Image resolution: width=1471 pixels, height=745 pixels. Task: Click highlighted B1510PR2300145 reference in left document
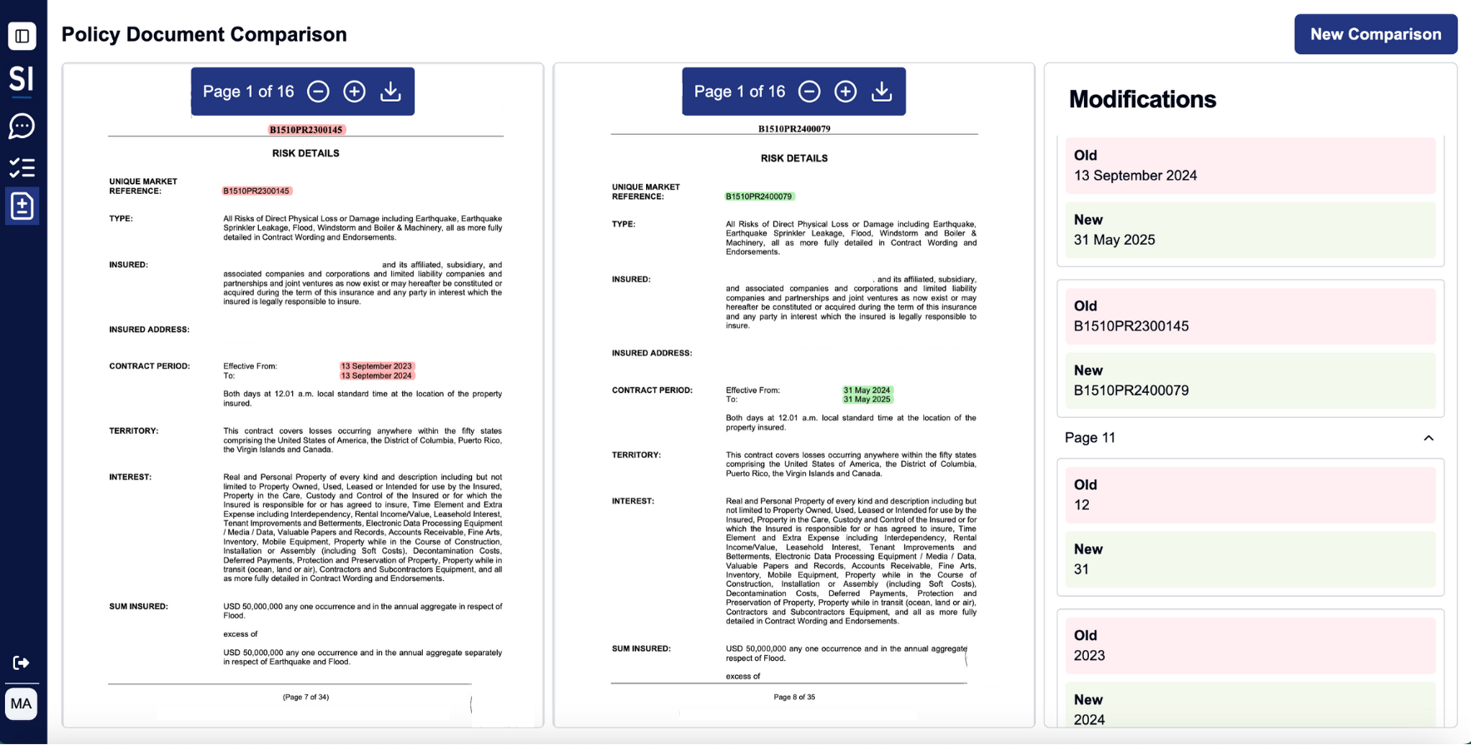click(x=256, y=191)
